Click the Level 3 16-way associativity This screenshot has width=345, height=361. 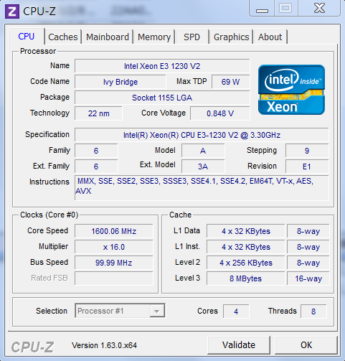[x=308, y=278]
